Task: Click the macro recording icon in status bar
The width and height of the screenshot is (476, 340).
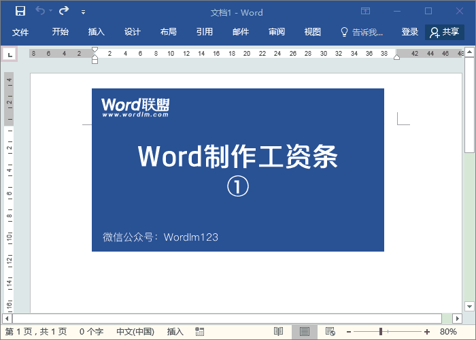Action: click(199, 332)
